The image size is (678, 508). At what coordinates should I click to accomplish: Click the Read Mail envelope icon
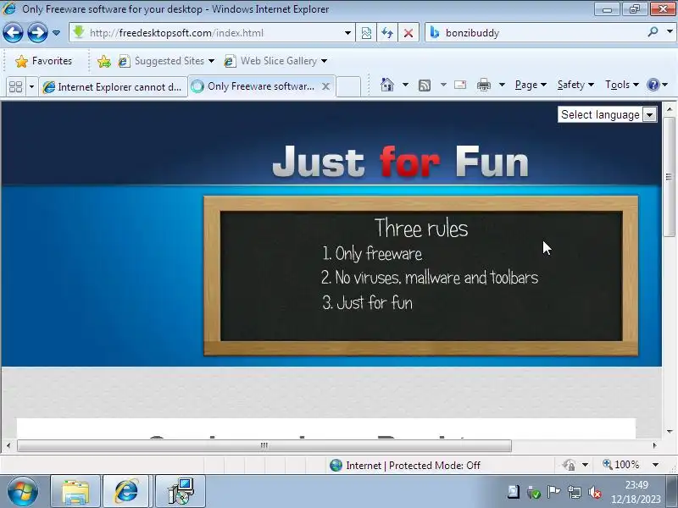[x=460, y=85]
